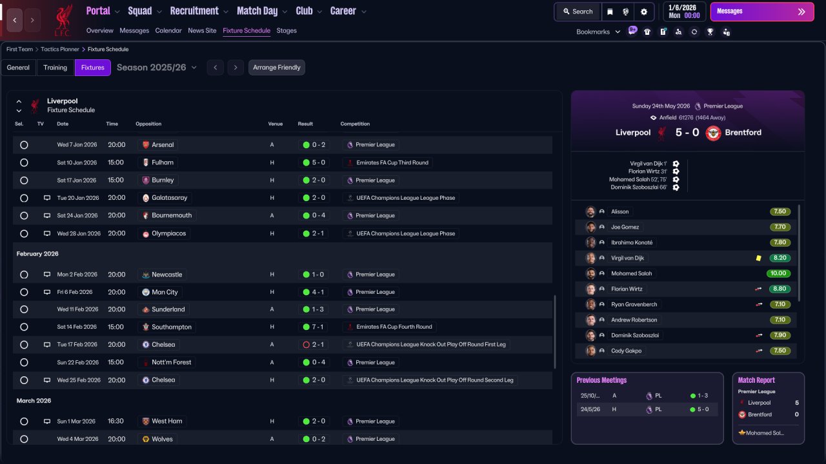Go to next season with right arrow
This screenshot has height=464, width=826.
point(236,68)
